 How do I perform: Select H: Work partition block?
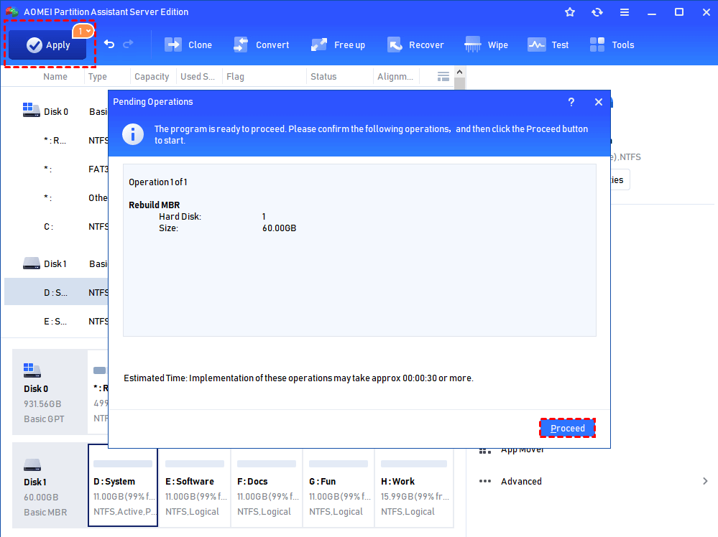click(x=414, y=486)
